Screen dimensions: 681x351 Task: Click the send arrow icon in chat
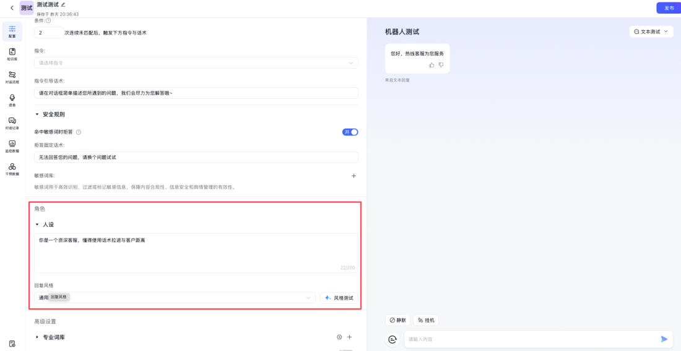[x=664, y=339]
